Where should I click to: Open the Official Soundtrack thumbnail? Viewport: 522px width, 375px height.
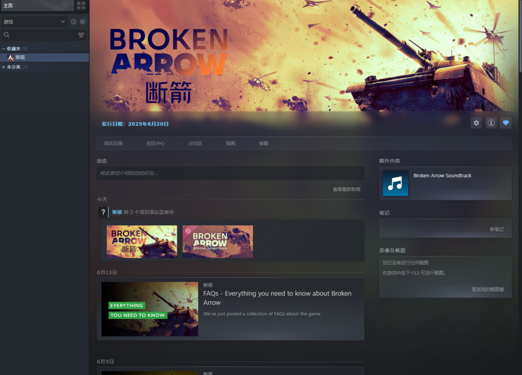coord(217,242)
